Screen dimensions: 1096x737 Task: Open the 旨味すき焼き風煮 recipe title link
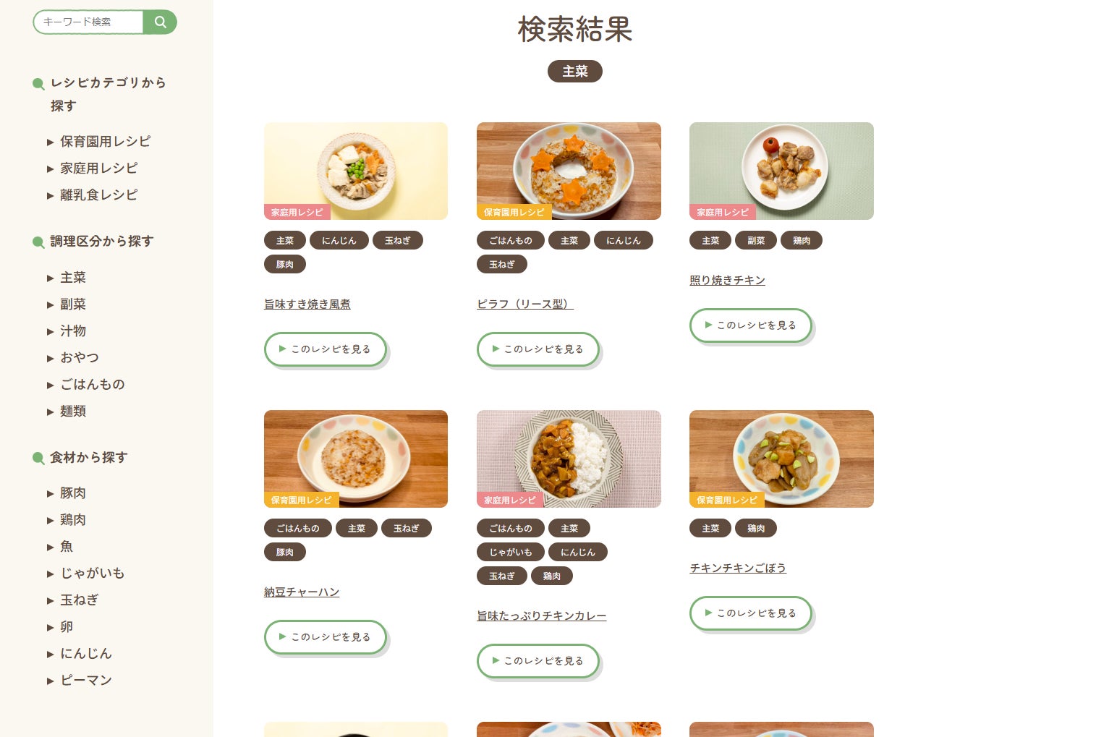pos(307,304)
